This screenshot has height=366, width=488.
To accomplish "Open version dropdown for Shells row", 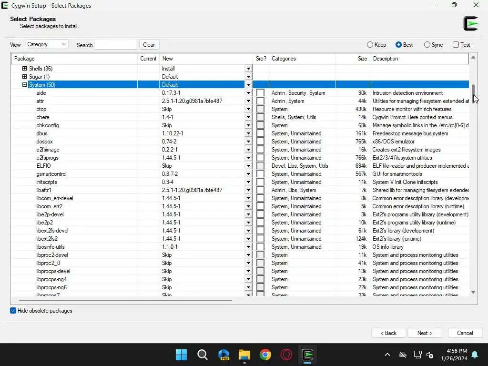I will point(248,69).
